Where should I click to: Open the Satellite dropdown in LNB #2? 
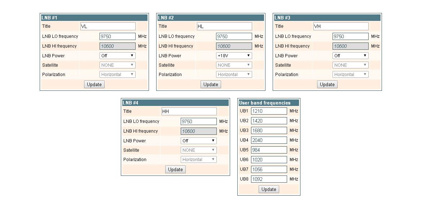pyautogui.click(x=234, y=65)
